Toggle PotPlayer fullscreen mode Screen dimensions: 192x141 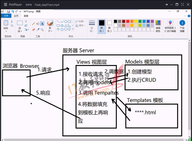tap(183, 5)
